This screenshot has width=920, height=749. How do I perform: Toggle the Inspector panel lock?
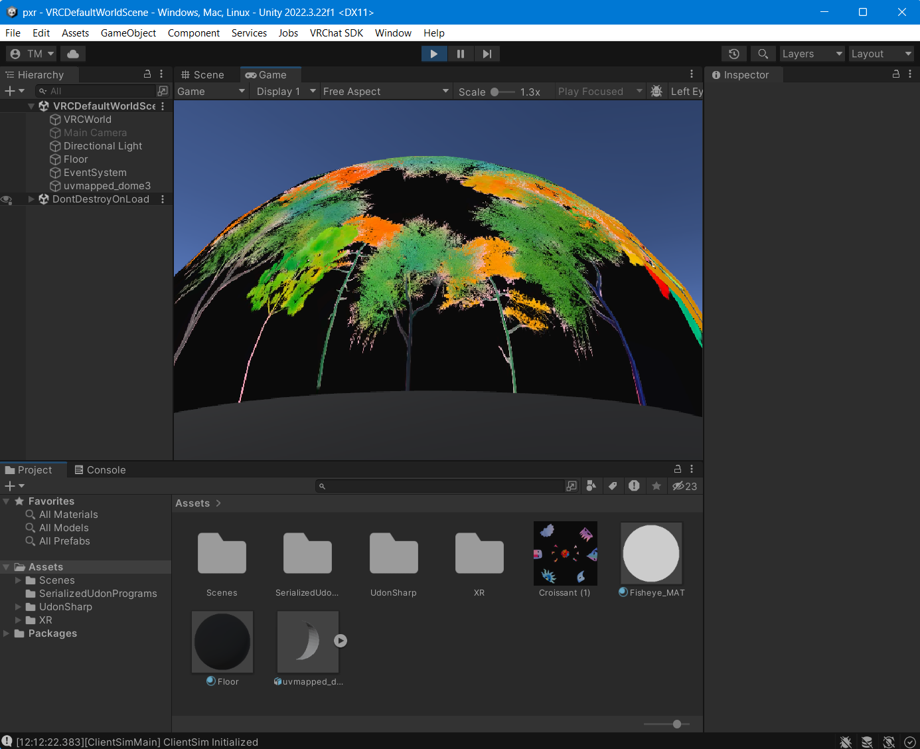(896, 74)
